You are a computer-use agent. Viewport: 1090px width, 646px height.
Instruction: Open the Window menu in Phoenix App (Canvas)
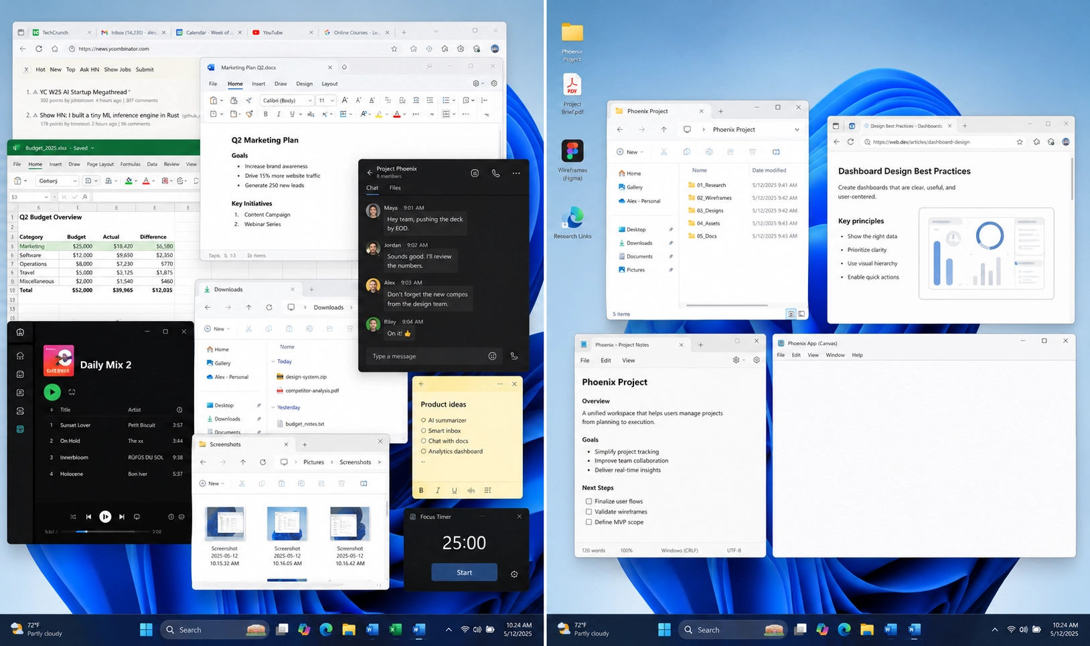click(835, 355)
